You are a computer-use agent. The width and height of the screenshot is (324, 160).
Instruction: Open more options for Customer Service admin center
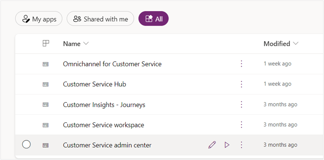[241, 145]
